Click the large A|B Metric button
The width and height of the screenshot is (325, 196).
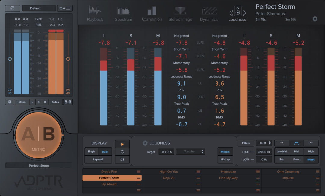point(39,135)
